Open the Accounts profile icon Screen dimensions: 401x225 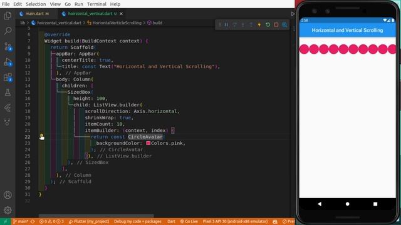[8, 195]
